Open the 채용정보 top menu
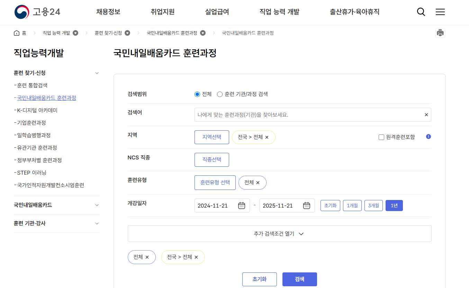This screenshot has width=469, height=288. pos(108,12)
